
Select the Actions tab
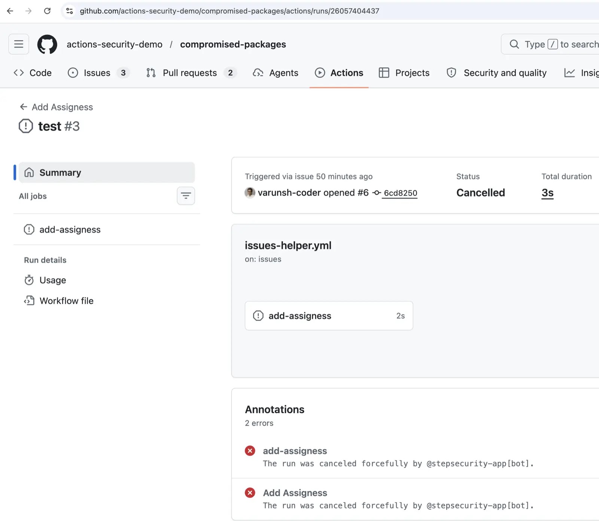click(x=339, y=73)
